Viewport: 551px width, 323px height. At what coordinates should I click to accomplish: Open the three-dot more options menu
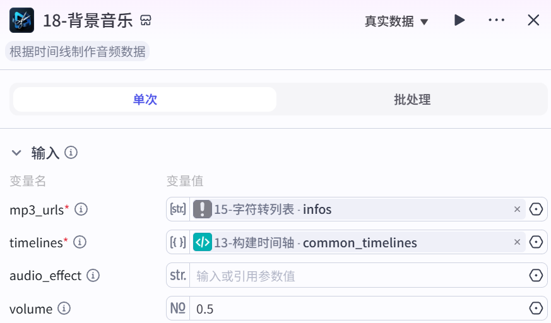[496, 20]
